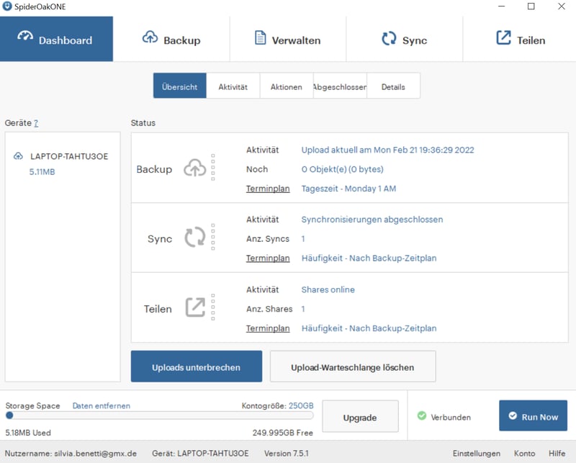Image resolution: width=576 pixels, height=463 pixels.
Task: Click the Sync circular arrows status icon
Action: point(195,238)
